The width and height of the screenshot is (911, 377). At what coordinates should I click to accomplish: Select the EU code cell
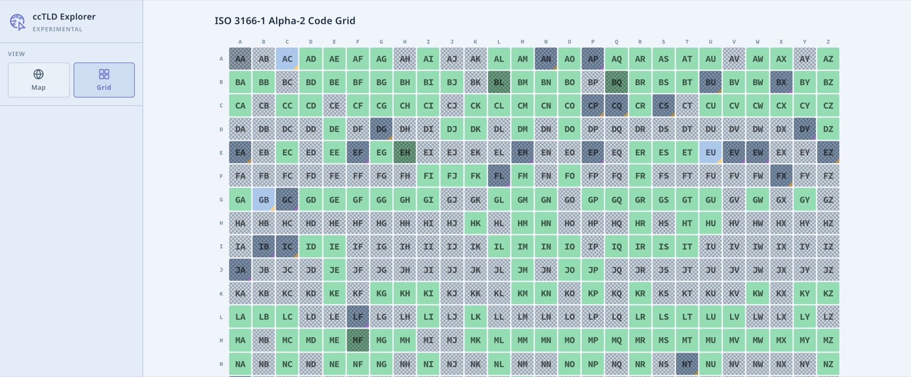pos(711,152)
